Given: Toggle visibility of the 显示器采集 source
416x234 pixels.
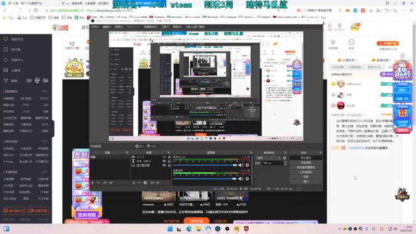Looking at the screenshot, I should coord(164,165).
